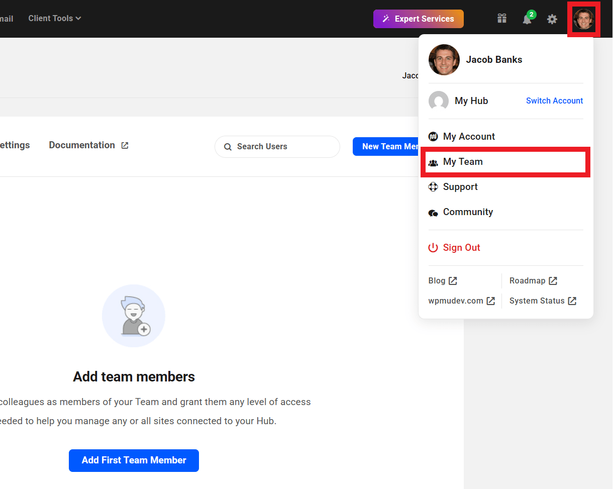Click the My Team people icon

(x=433, y=162)
